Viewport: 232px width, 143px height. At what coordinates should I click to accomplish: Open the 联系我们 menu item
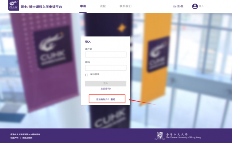click(125, 6)
